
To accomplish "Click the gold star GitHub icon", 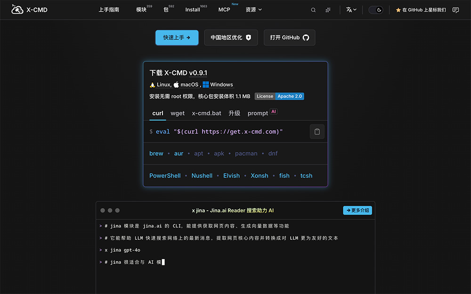I will 398,10.
